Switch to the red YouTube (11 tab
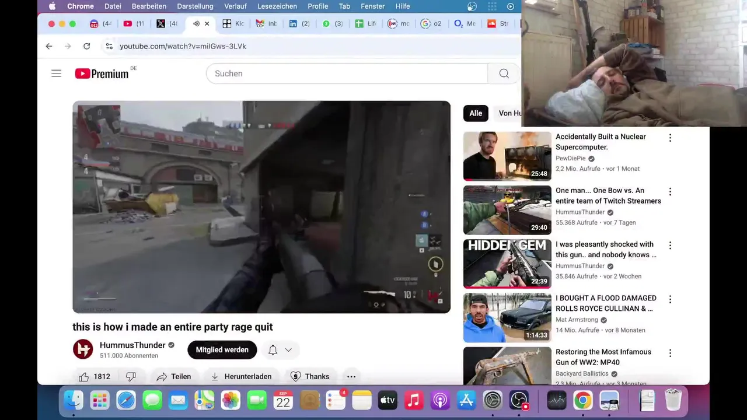This screenshot has height=420, width=747. (134, 24)
